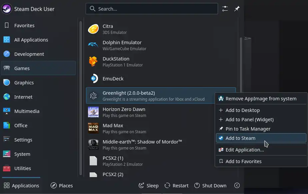Click the Shadow of Mordor icon

click(x=93, y=145)
